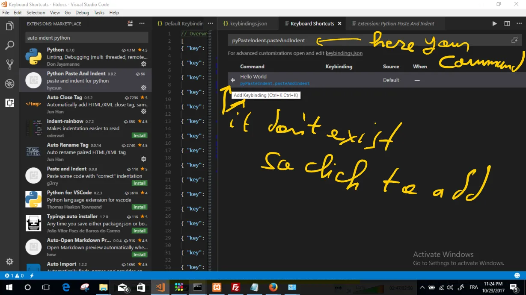Open the Help menu
526x295 pixels.
tap(114, 13)
